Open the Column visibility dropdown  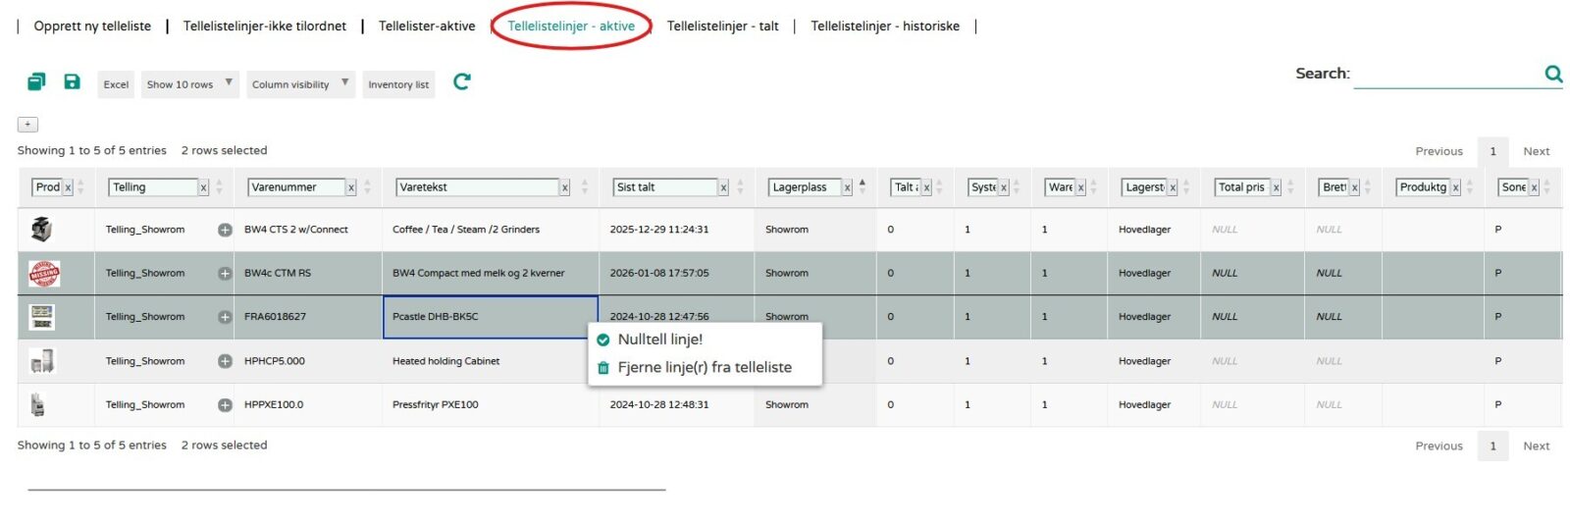coord(299,84)
